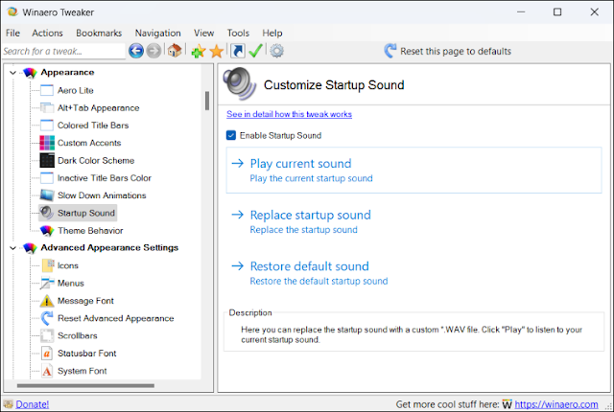Image resolution: width=614 pixels, height=412 pixels.
Task: Click the Reset this page to defaults icon
Action: 390,51
